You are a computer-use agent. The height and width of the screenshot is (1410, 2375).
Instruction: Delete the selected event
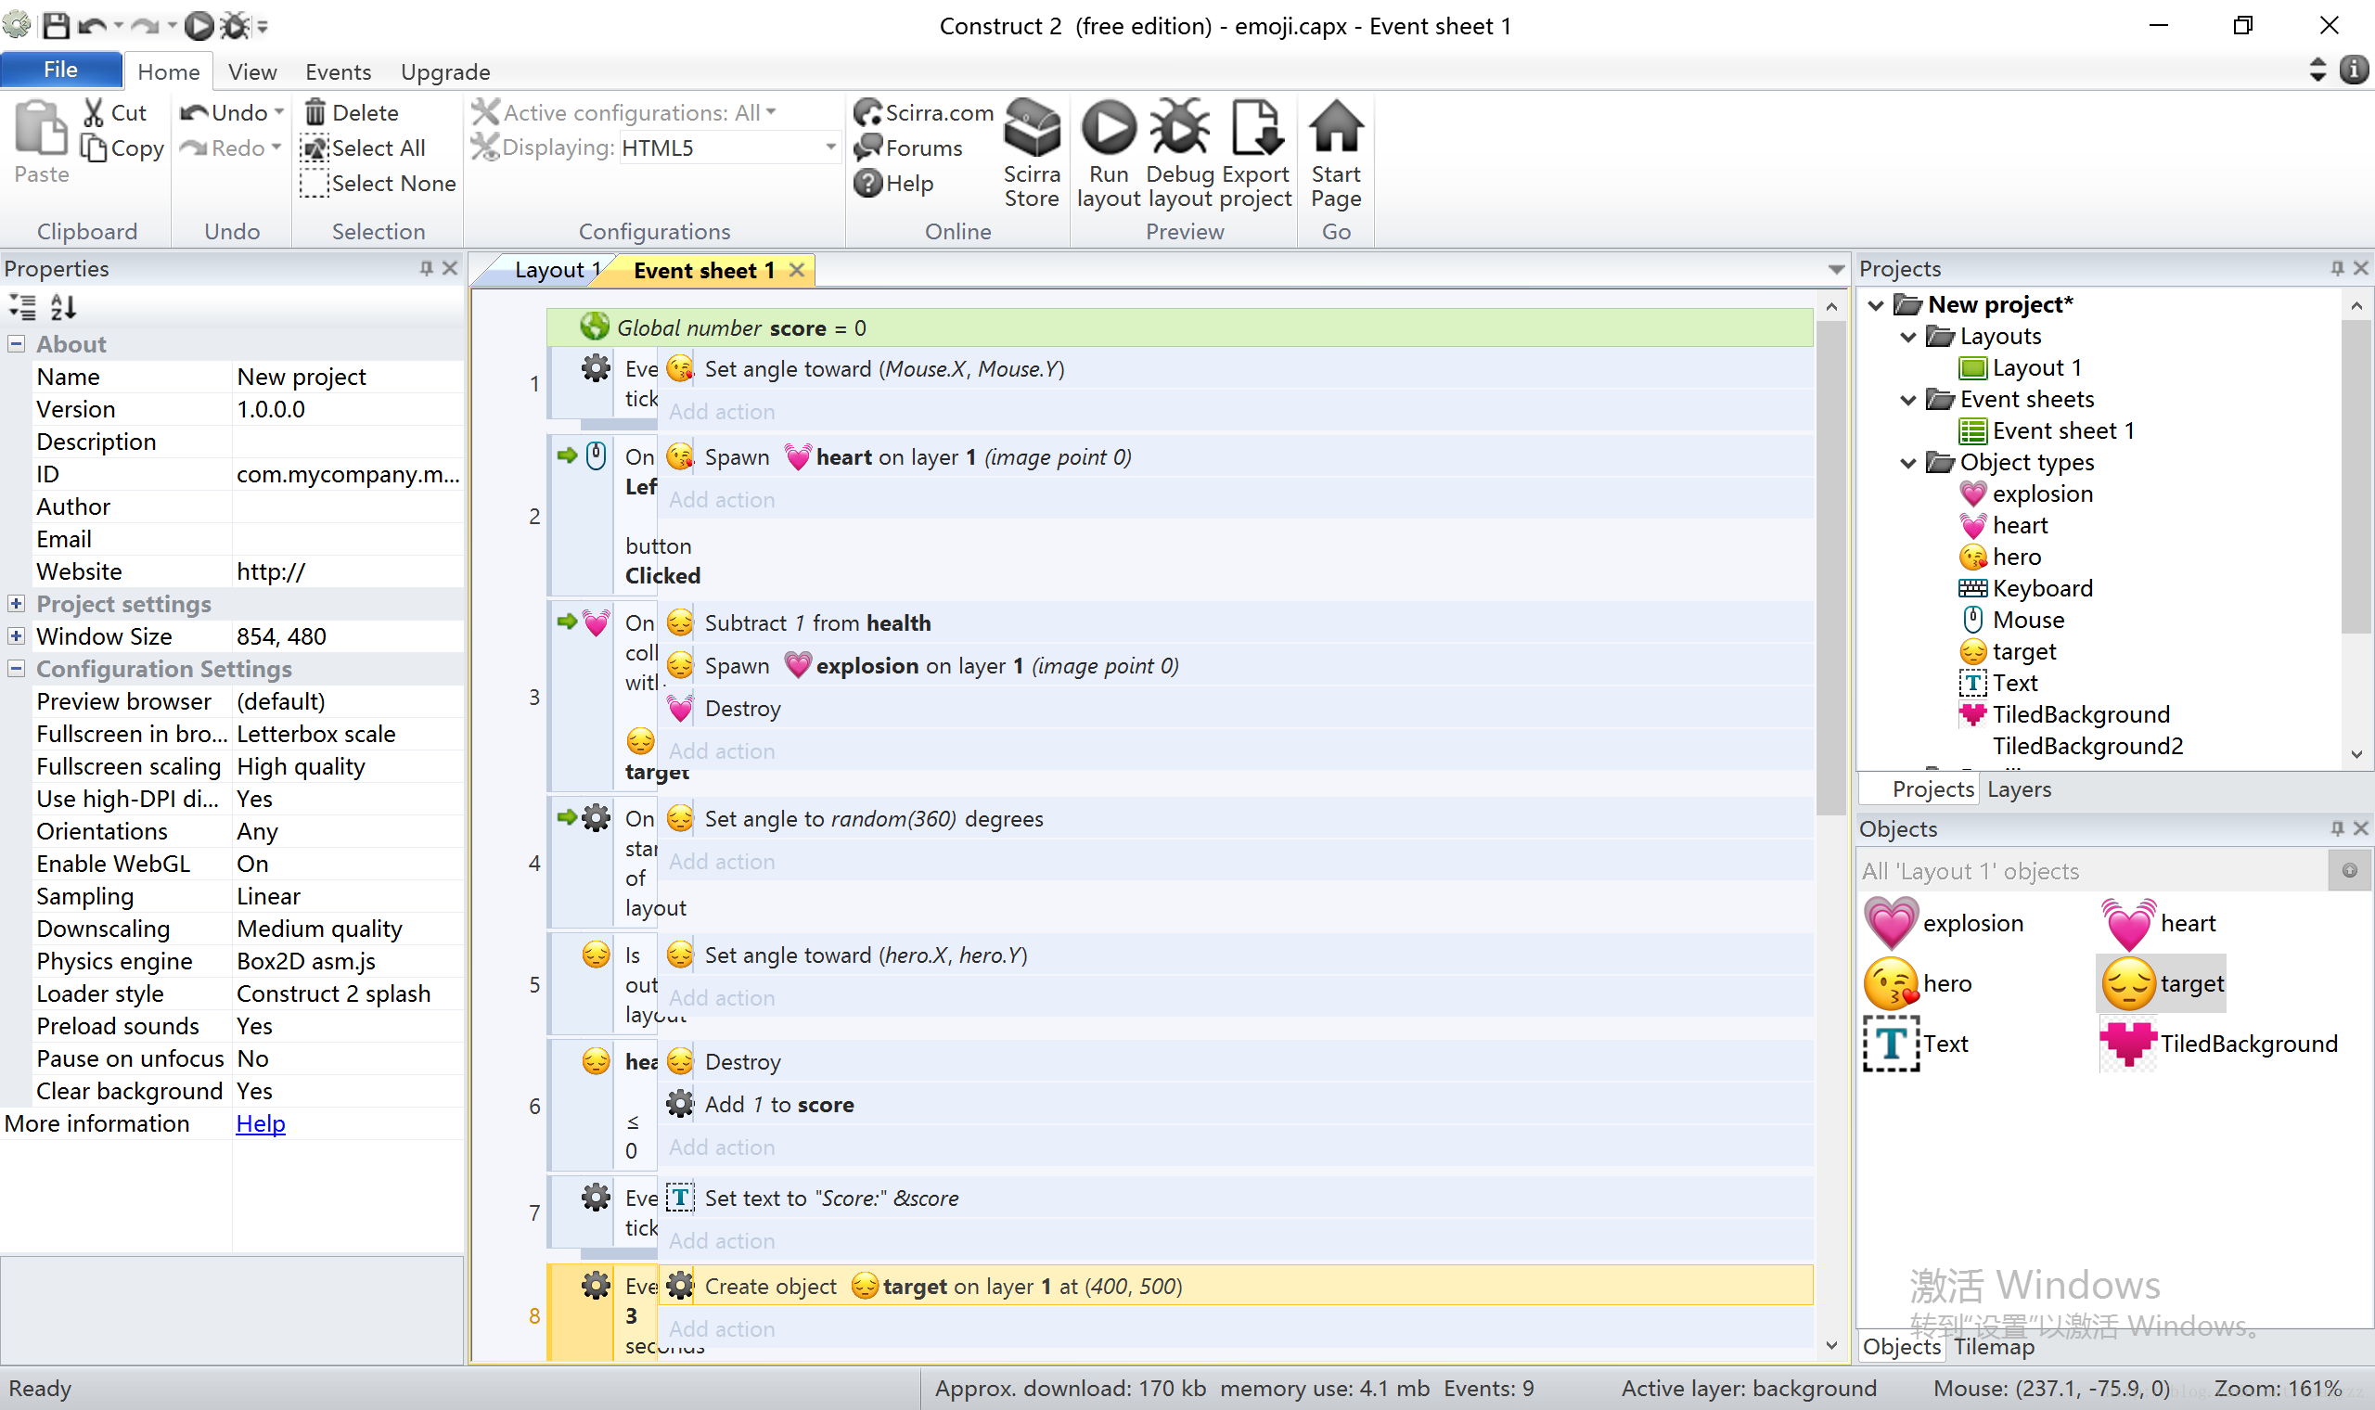click(352, 113)
